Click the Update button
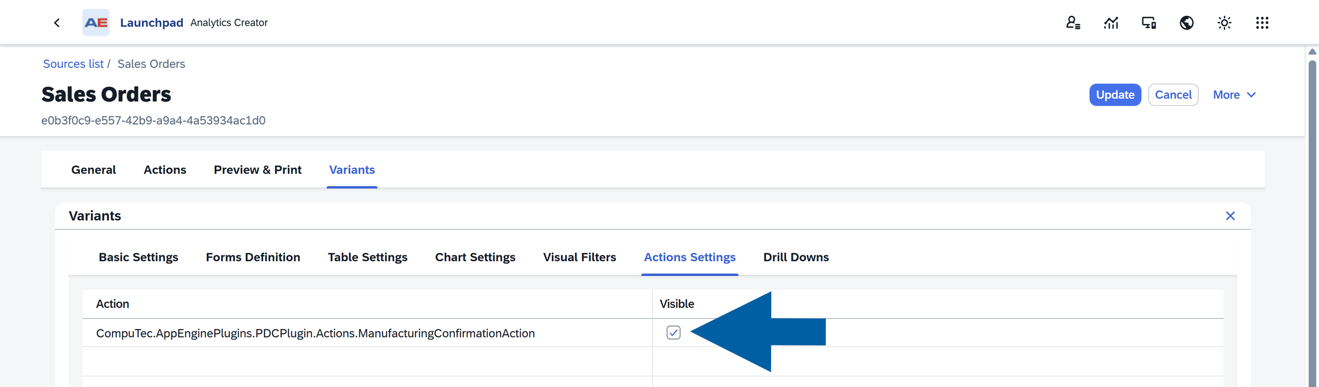 1115,95
